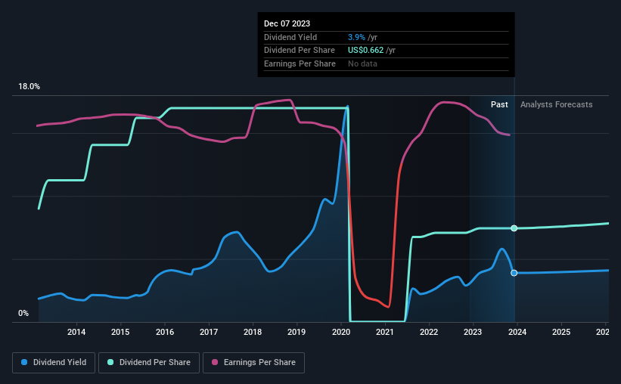621x384 pixels.
Task: Click the 'Dividend Yield' row label in tooltip
Action: point(290,37)
